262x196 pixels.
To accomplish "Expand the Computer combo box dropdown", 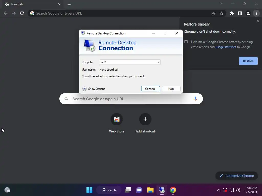I will coord(158,62).
